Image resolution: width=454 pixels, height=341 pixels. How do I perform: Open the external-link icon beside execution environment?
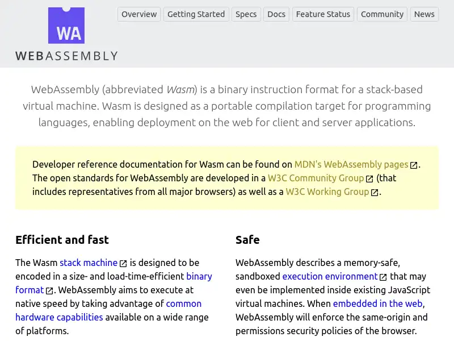pos(382,276)
